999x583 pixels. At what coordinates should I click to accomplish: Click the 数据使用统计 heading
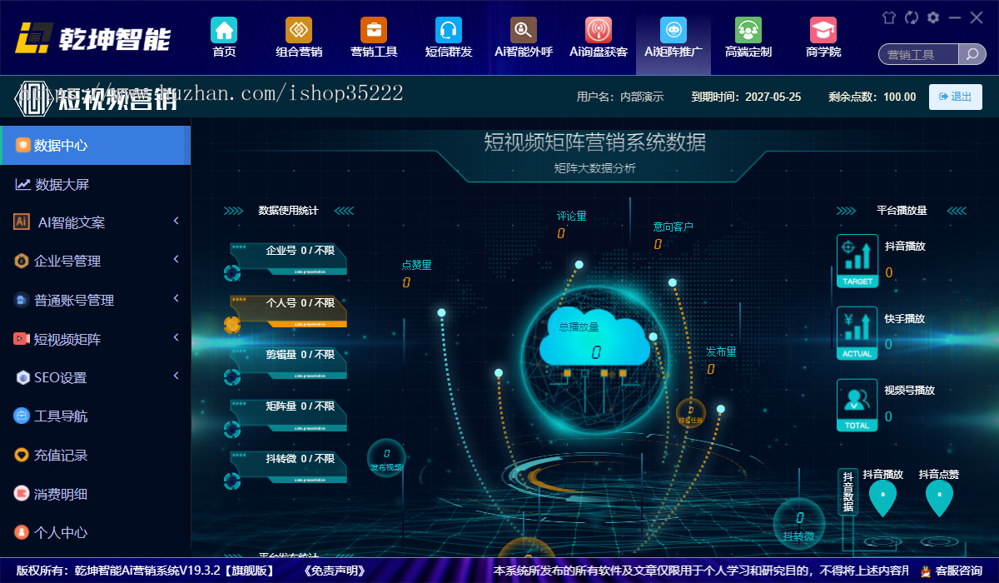point(288,211)
